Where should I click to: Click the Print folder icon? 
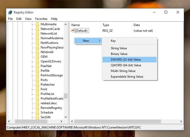[x=38, y=89]
